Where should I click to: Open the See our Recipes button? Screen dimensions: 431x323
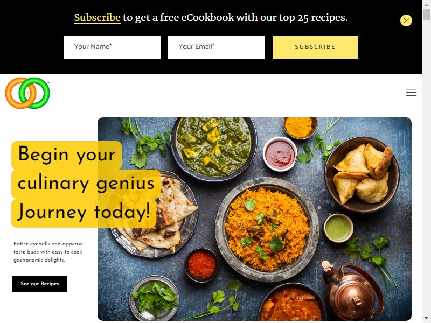pyautogui.click(x=39, y=284)
